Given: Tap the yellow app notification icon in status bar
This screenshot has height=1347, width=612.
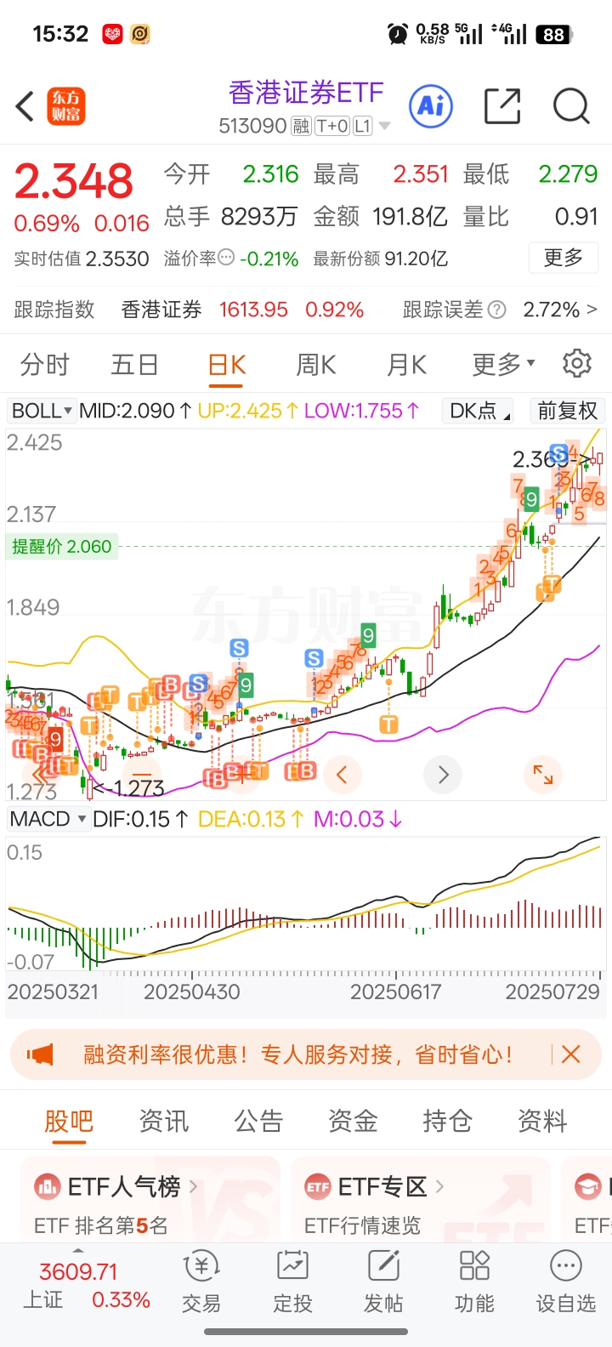Looking at the screenshot, I should tap(140, 34).
